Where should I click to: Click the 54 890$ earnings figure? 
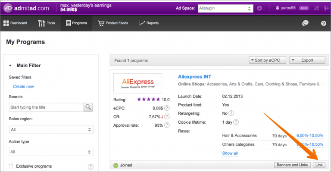(x=69, y=10)
